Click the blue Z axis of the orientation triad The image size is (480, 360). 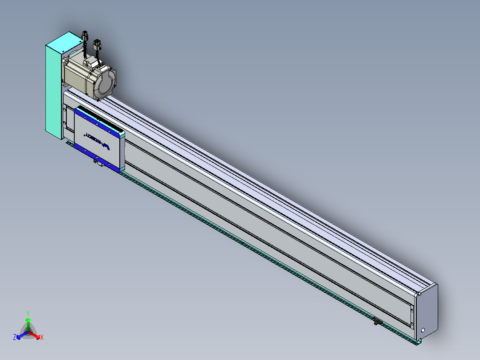coord(22,335)
